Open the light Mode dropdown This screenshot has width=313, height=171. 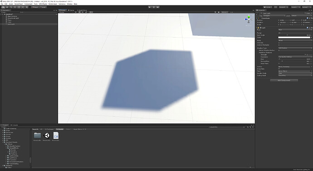coord(295,40)
